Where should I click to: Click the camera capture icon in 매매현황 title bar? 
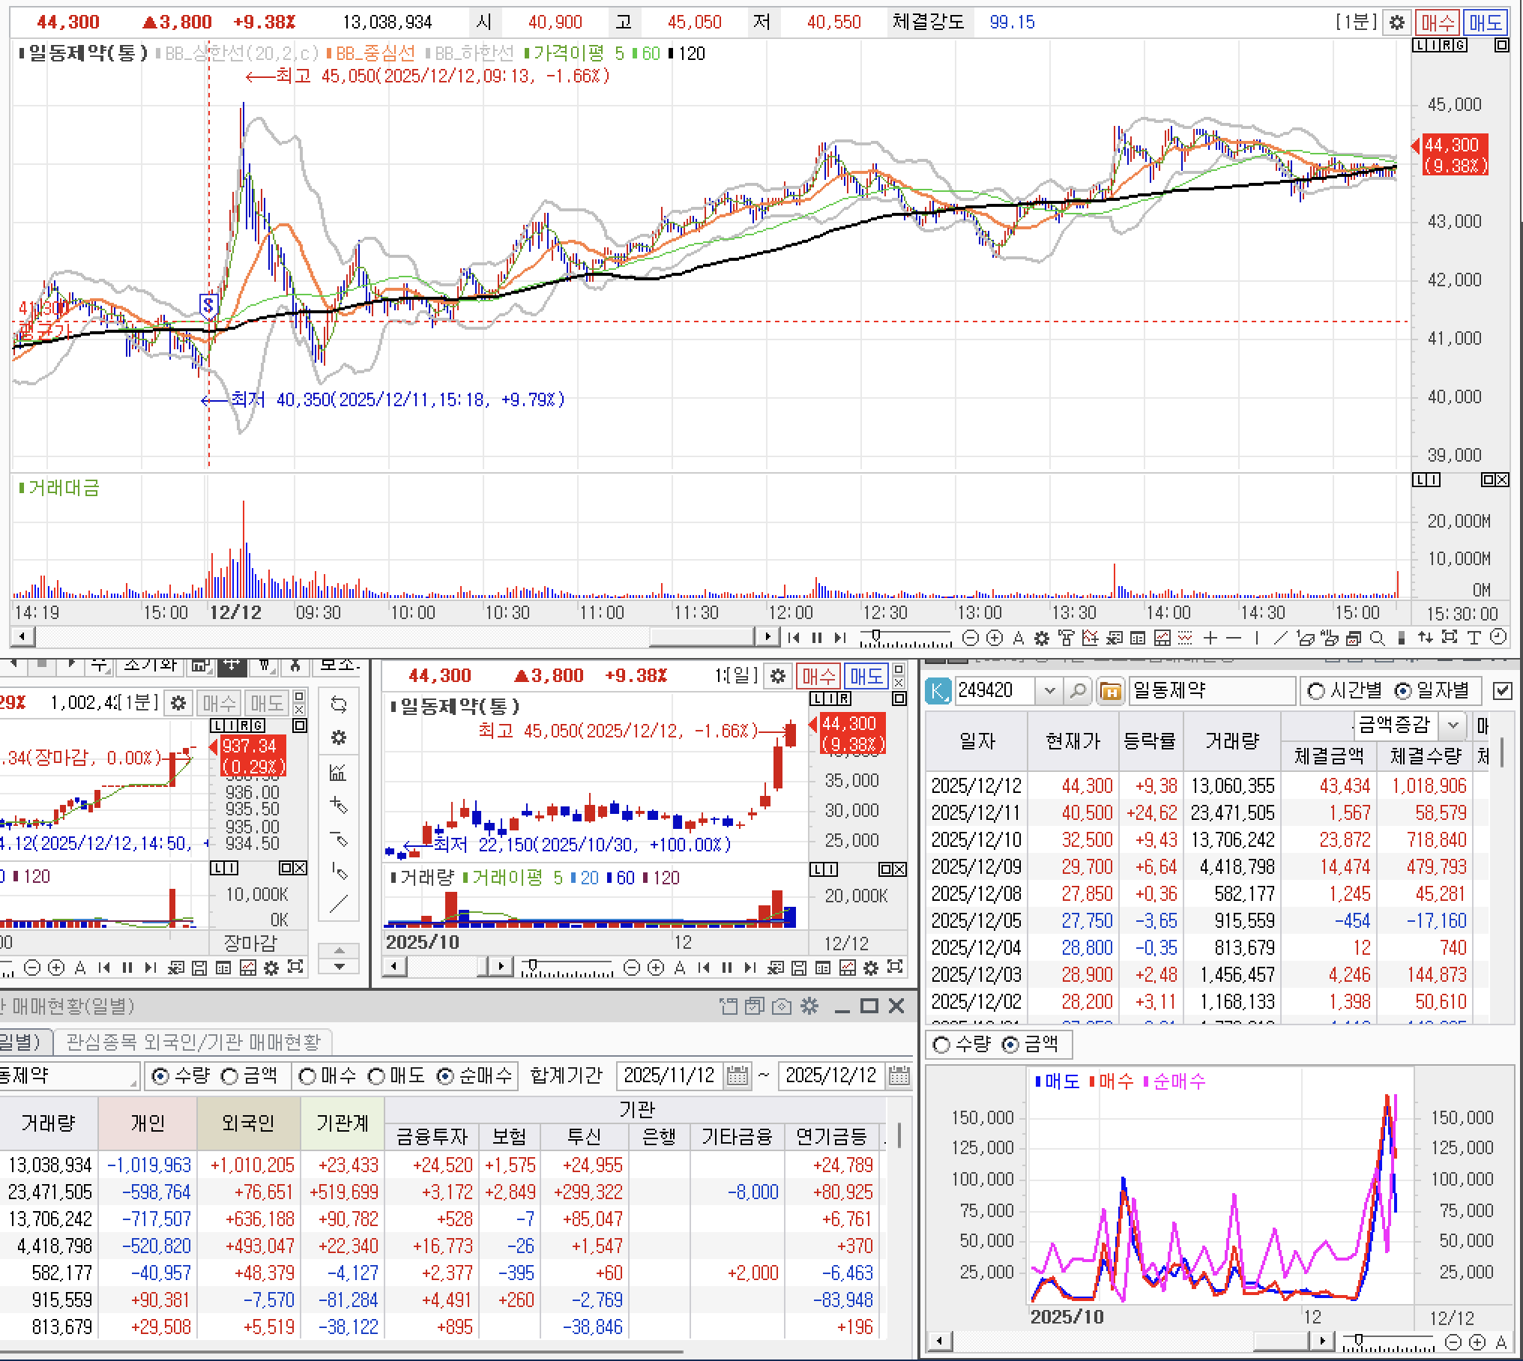[x=782, y=1006]
